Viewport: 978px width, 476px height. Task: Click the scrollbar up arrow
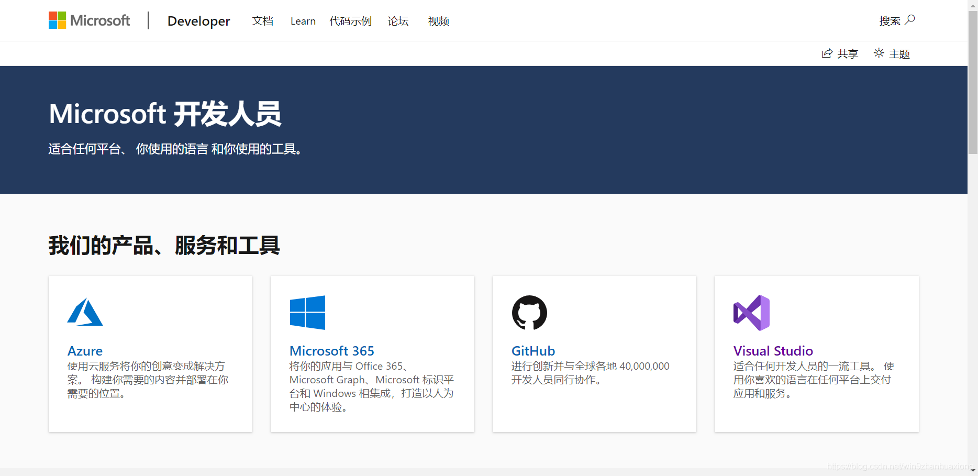point(973,5)
